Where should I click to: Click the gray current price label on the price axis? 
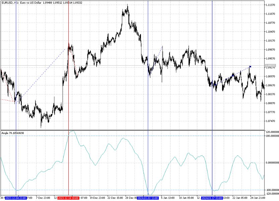271,65
